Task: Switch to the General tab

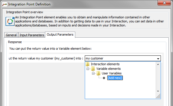Action: [x=11, y=35]
